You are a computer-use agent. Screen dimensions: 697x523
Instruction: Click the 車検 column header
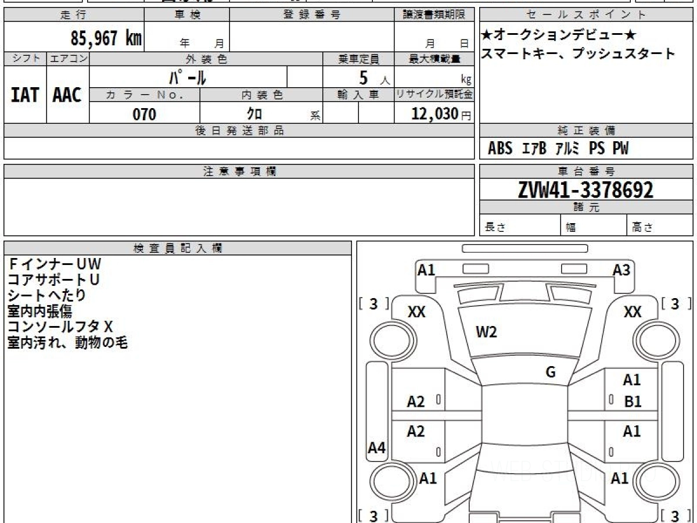pos(187,15)
